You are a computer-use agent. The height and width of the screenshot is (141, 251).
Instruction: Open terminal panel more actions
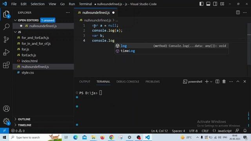click(x=231, y=82)
